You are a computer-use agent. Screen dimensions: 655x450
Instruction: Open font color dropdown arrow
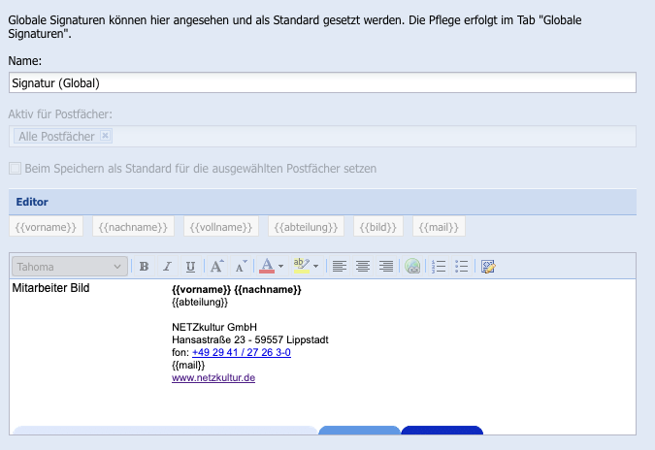tap(280, 267)
